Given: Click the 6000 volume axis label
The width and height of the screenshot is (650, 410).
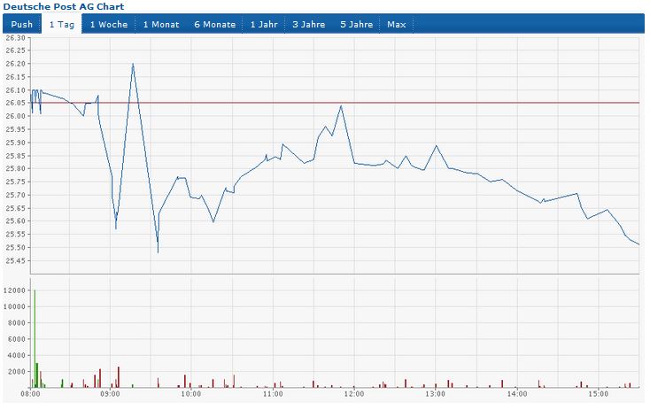Looking at the screenshot, I should pos(17,339).
